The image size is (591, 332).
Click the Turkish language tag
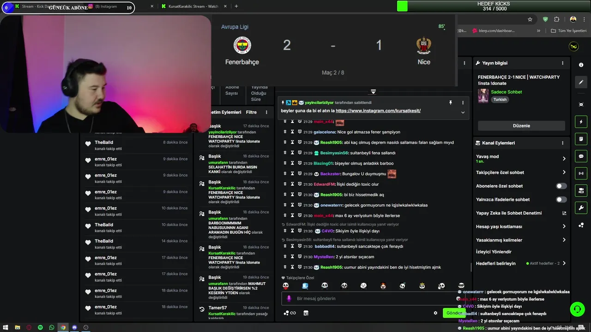coord(500,100)
